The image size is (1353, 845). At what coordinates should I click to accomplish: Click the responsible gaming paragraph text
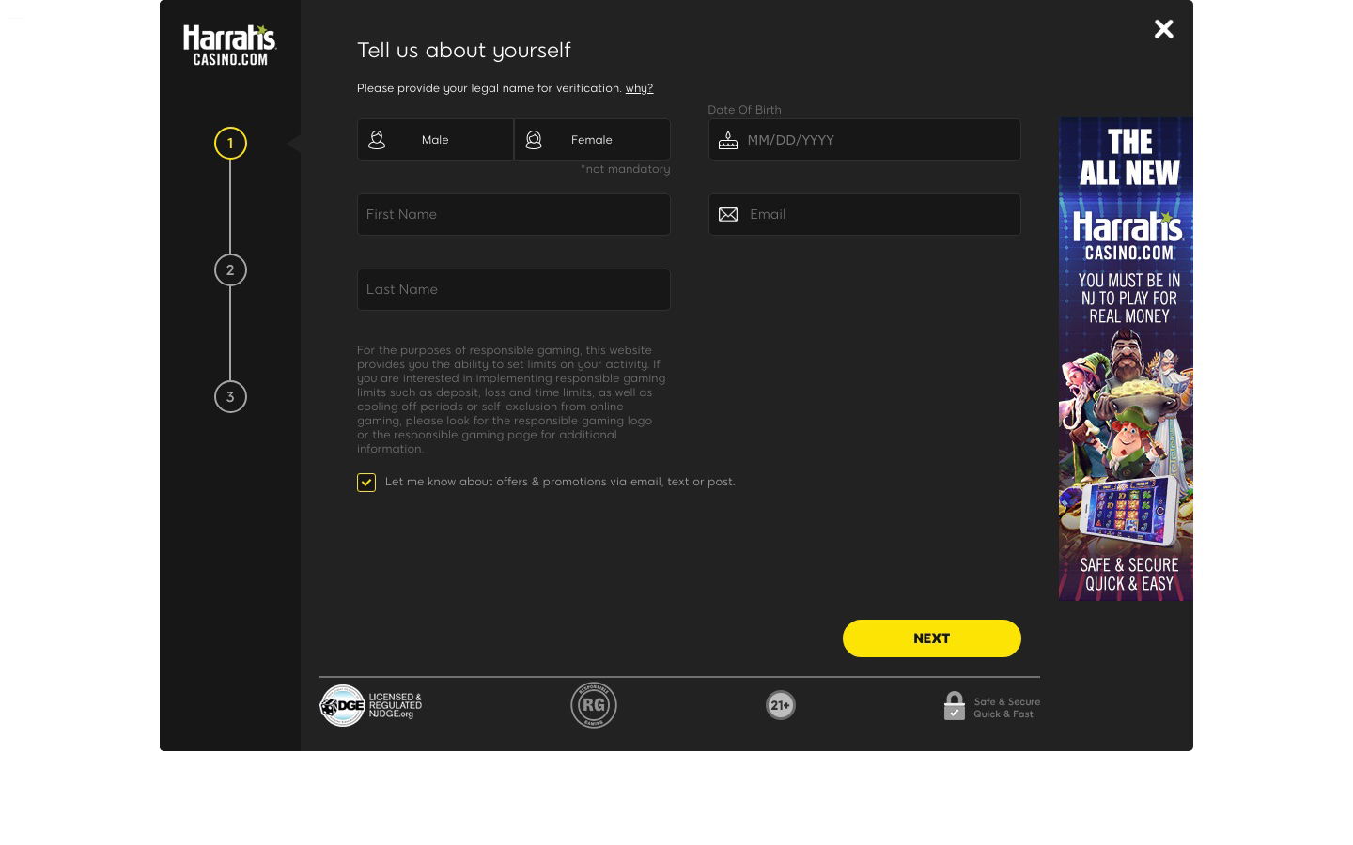coord(511,399)
